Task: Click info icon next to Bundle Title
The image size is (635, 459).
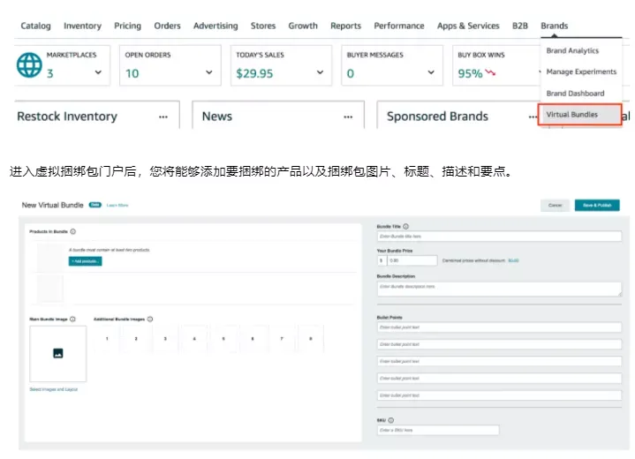Action: point(405,226)
